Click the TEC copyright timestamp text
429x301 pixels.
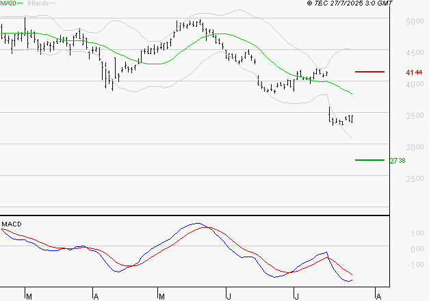[x=350, y=3]
